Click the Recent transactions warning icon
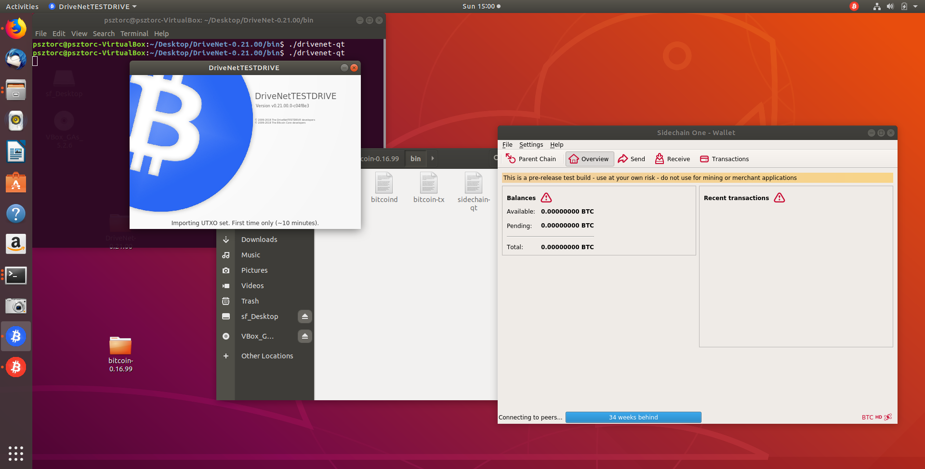 (780, 198)
